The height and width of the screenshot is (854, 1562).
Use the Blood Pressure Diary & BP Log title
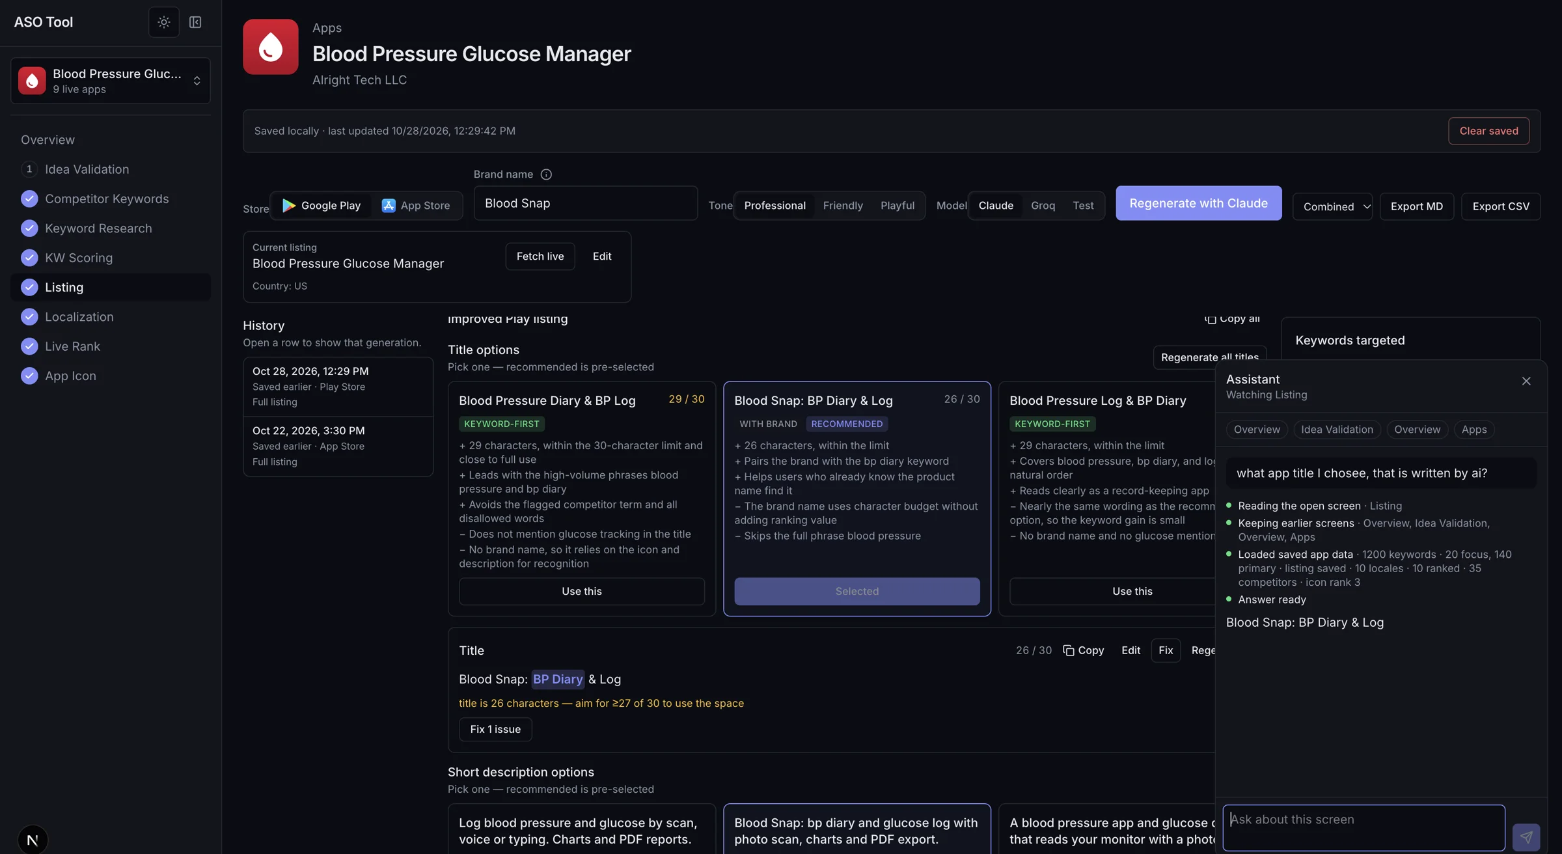581,591
